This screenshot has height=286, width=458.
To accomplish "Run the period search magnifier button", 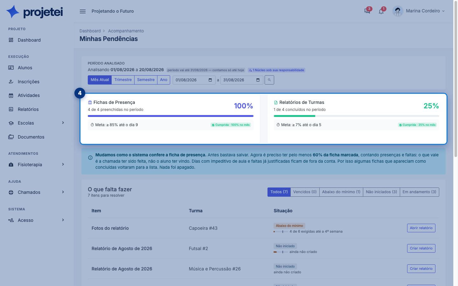I will [x=269, y=80].
